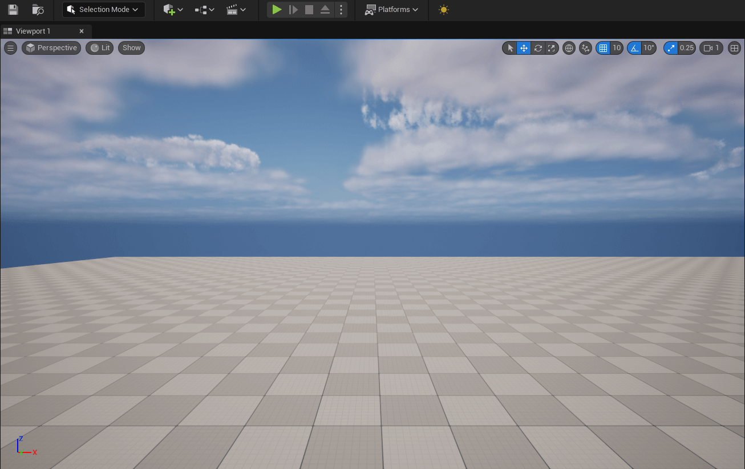
Task: Open the viewport options hamburger menu
Action: 10,48
